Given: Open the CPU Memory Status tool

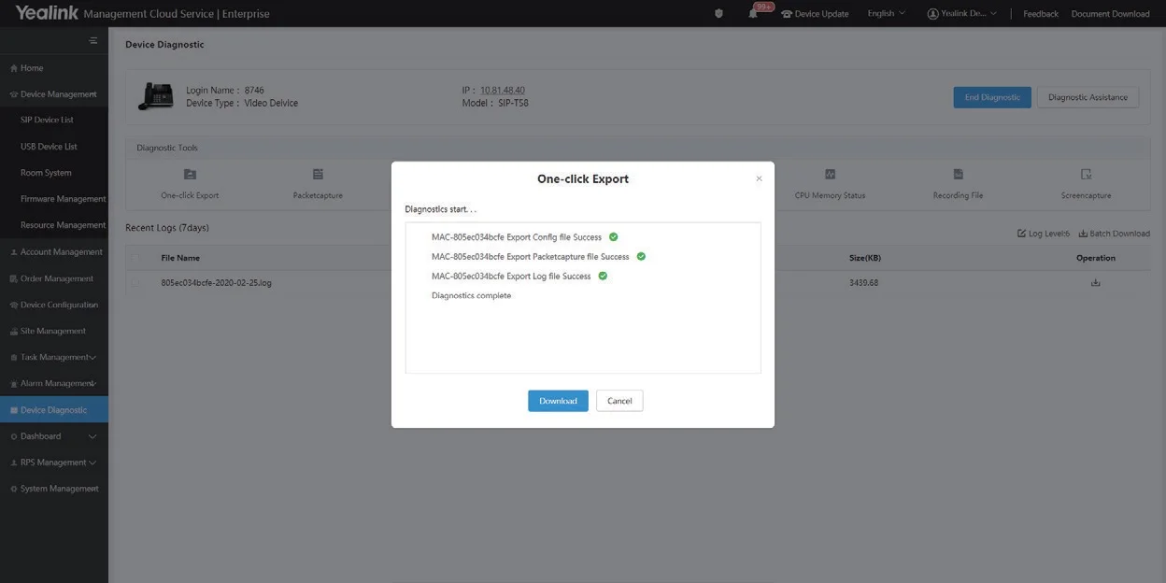Looking at the screenshot, I should 830,175.
